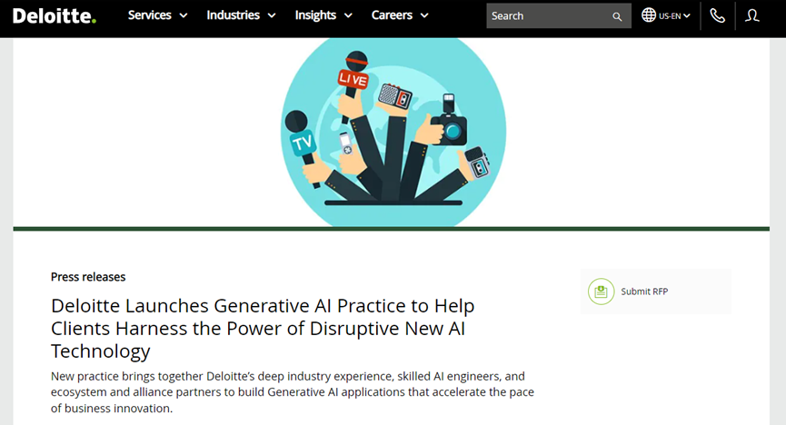Open the Deloitte logo homepage link
The height and width of the screenshot is (425, 786).
(55, 15)
